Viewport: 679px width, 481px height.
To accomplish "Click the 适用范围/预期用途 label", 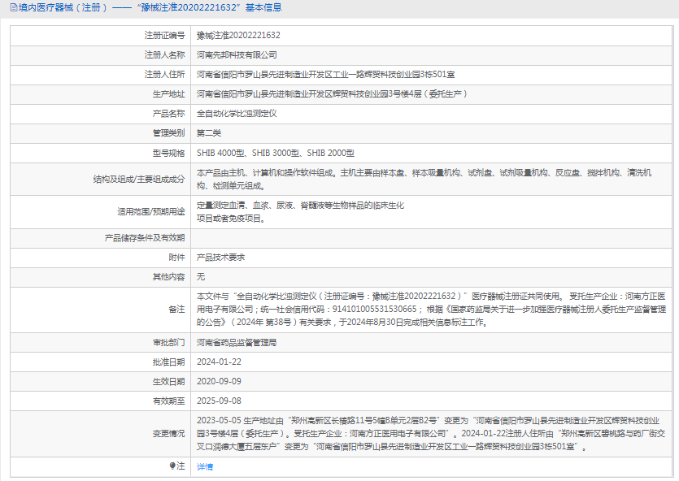I will coord(150,211).
